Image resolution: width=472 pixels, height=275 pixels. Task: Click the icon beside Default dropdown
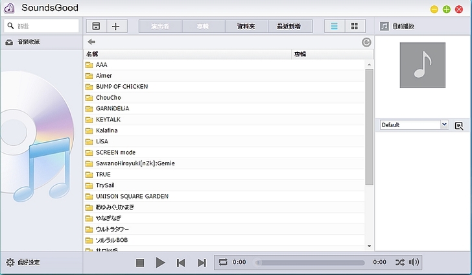459,125
